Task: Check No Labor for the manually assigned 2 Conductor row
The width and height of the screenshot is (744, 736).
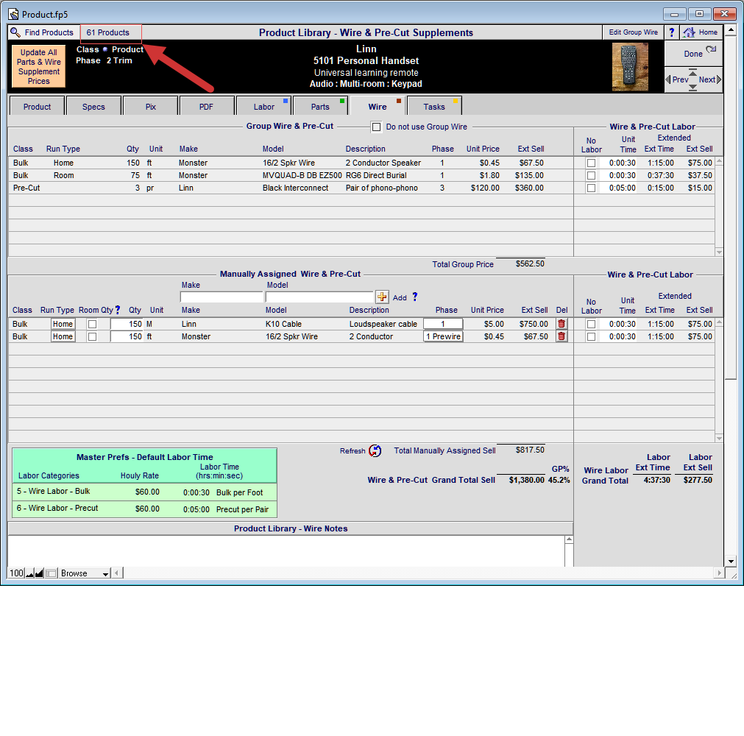Action: tap(591, 336)
